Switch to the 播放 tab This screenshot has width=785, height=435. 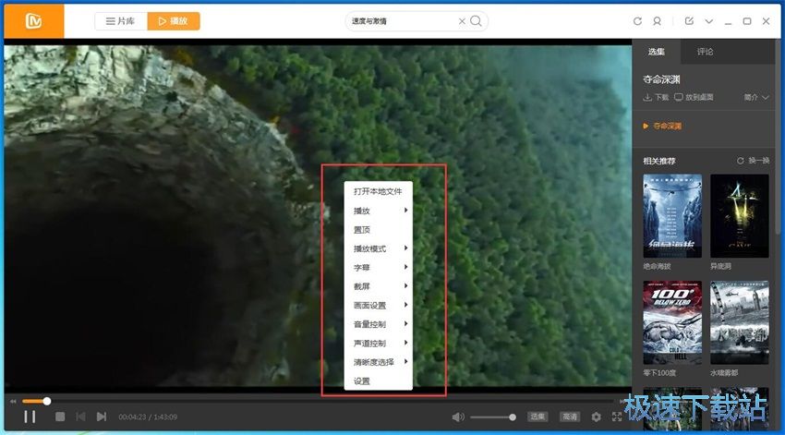click(174, 21)
